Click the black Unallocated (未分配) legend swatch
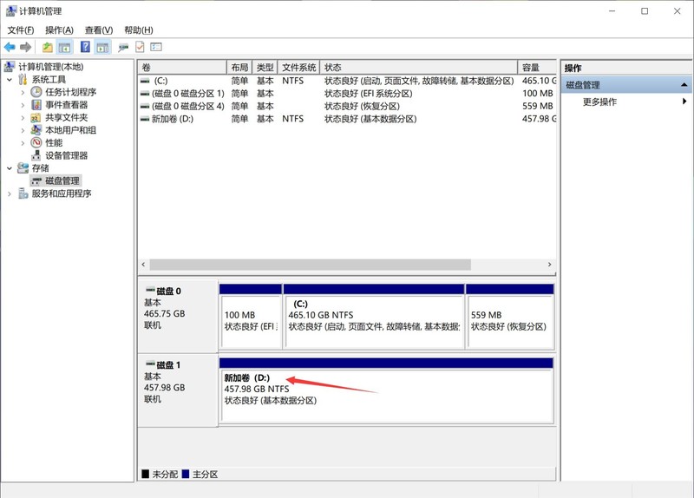 point(145,474)
